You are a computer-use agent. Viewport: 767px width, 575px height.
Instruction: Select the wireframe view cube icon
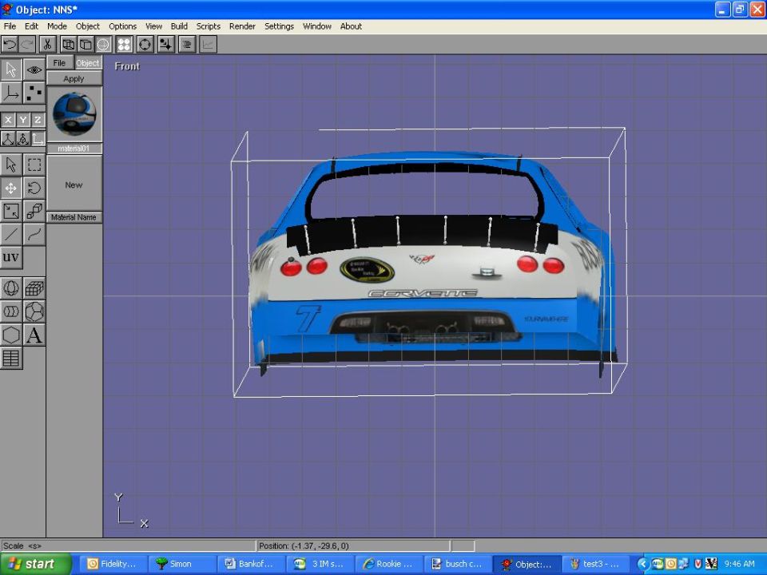click(x=68, y=45)
